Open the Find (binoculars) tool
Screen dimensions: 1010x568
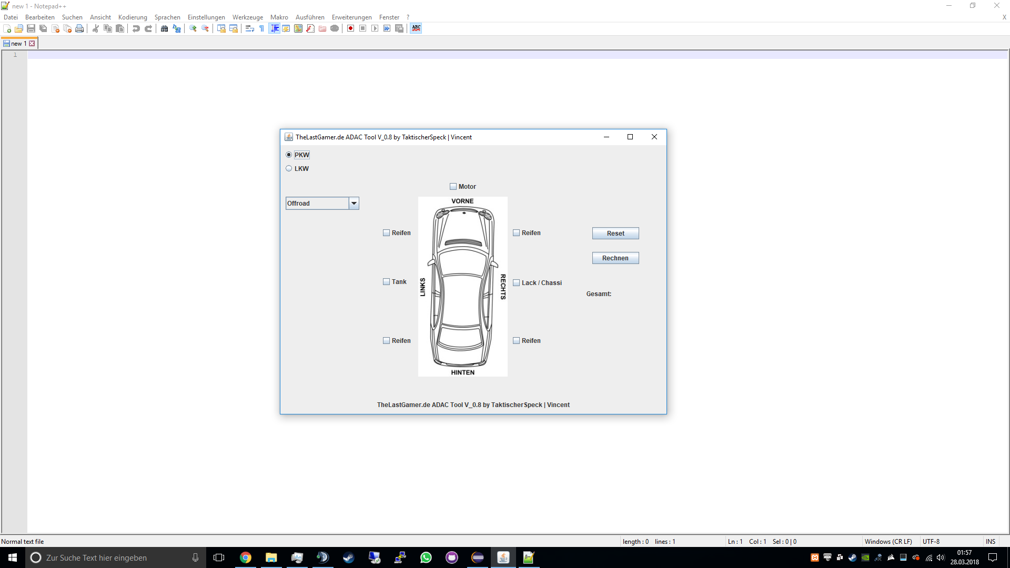(x=164, y=28)
